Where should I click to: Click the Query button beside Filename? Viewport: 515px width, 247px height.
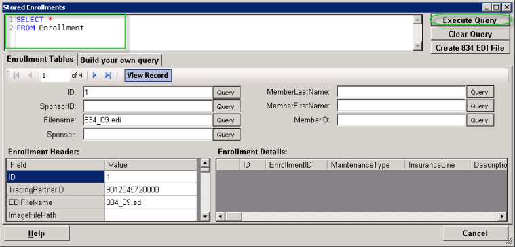(x=227, y=120)
